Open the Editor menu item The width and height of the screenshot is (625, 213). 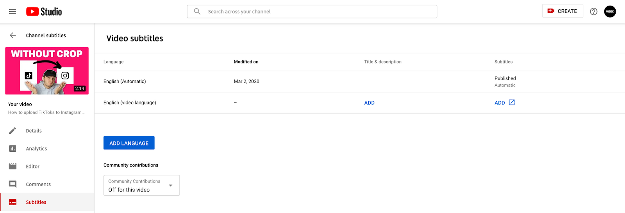47,167
